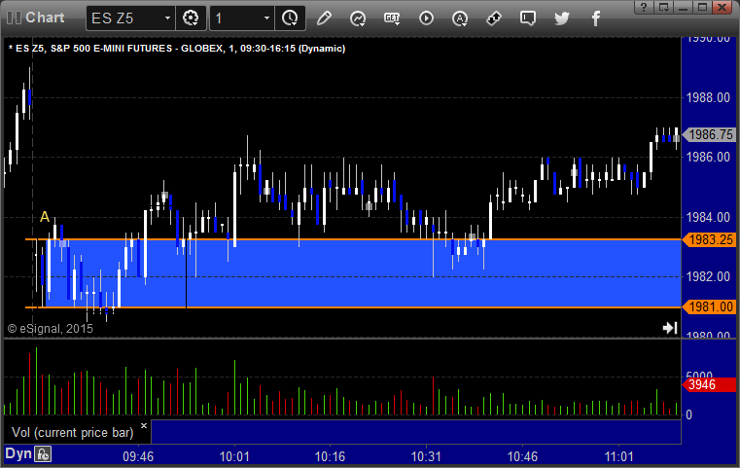Click the help question mark button
Viewport: 740px width, 468px height.
coord(644,7)
